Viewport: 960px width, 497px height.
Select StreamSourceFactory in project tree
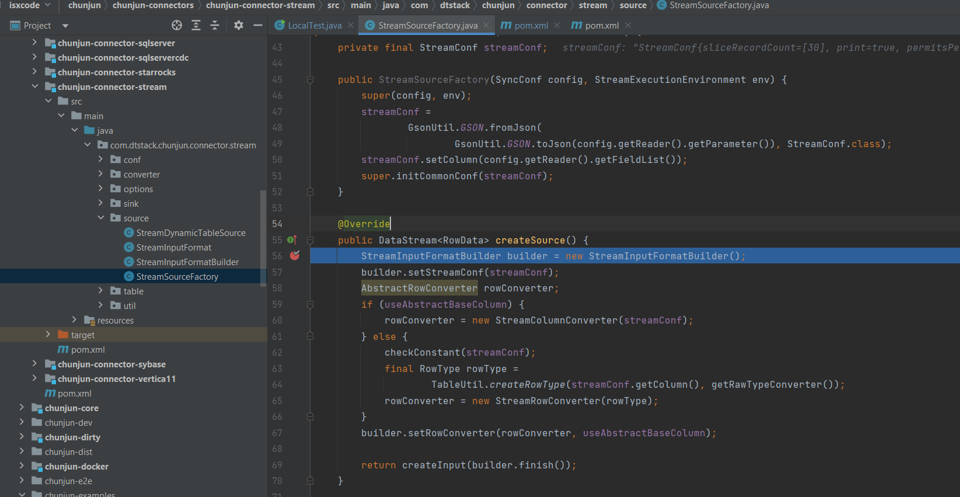[177, 276]
